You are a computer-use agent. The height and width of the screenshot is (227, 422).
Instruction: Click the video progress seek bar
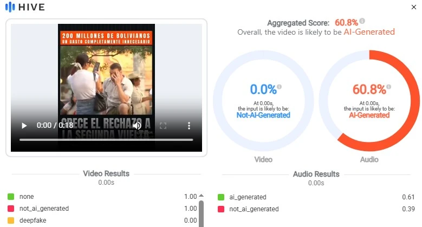click(106, 140)
